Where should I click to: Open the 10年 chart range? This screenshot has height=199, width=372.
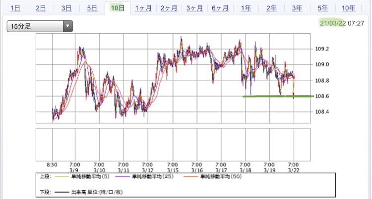[x=349, y=8]
